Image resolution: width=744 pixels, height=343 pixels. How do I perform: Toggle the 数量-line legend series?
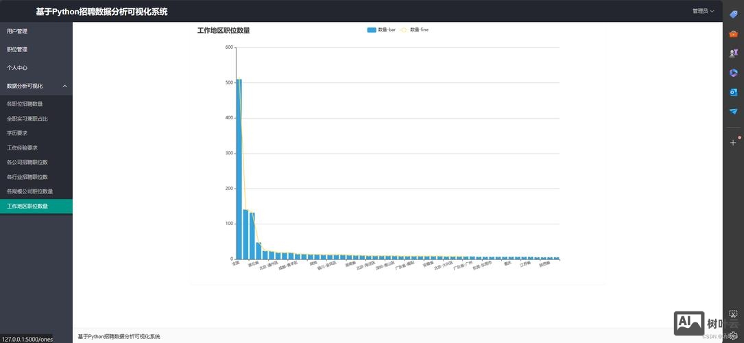tap(415, 30)
